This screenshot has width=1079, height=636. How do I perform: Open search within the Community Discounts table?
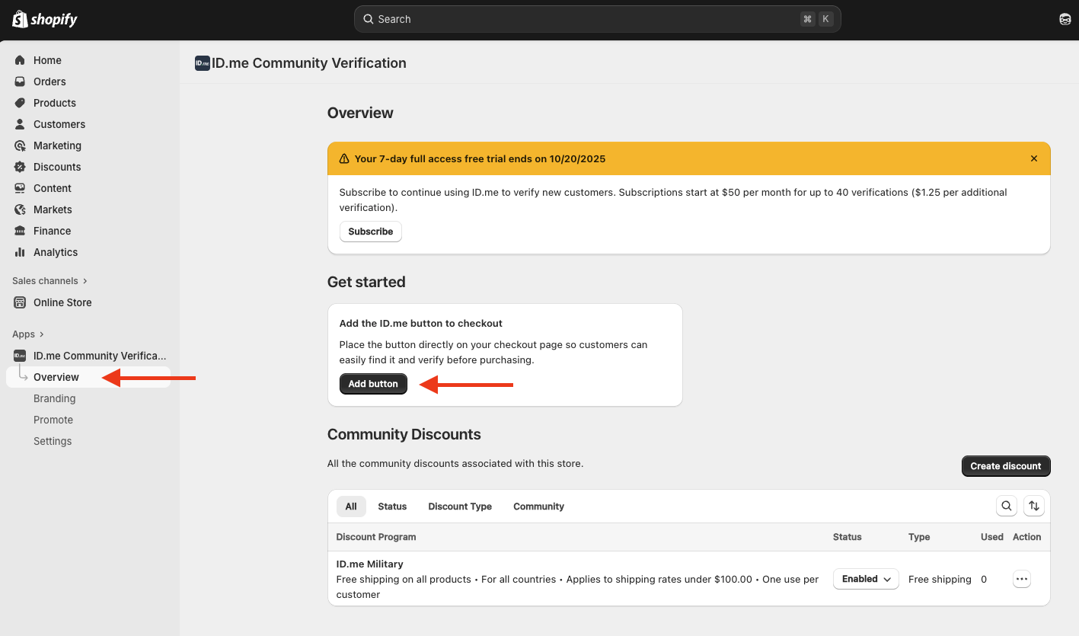(1007, 506)
